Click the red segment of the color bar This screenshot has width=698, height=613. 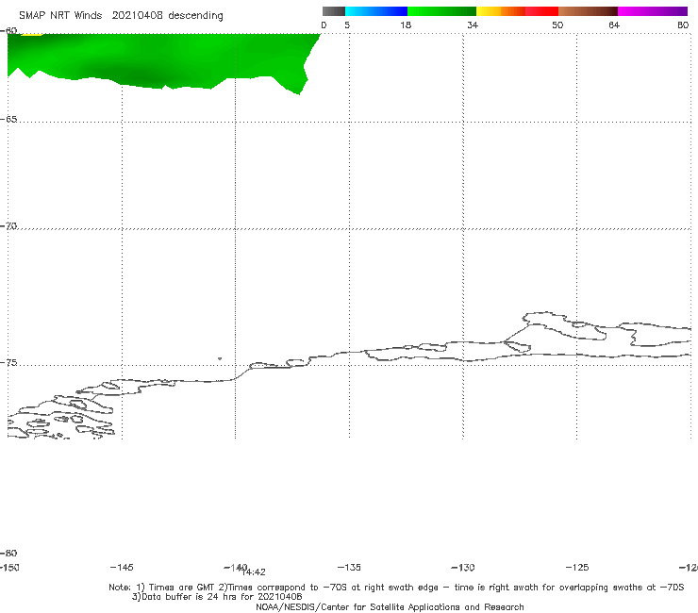pos(541,11)
